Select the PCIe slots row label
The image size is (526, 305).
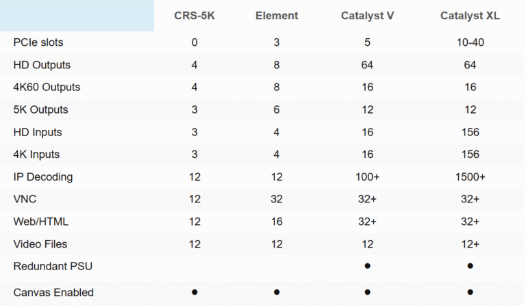pos(38,42)
